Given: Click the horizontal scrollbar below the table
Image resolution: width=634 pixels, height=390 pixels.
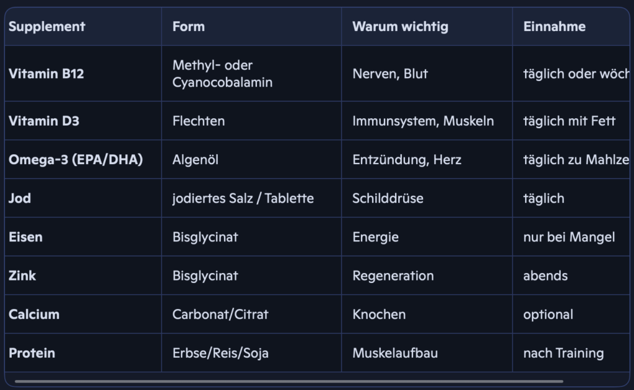Looking at the screenshot, I should tap(289, 381).
